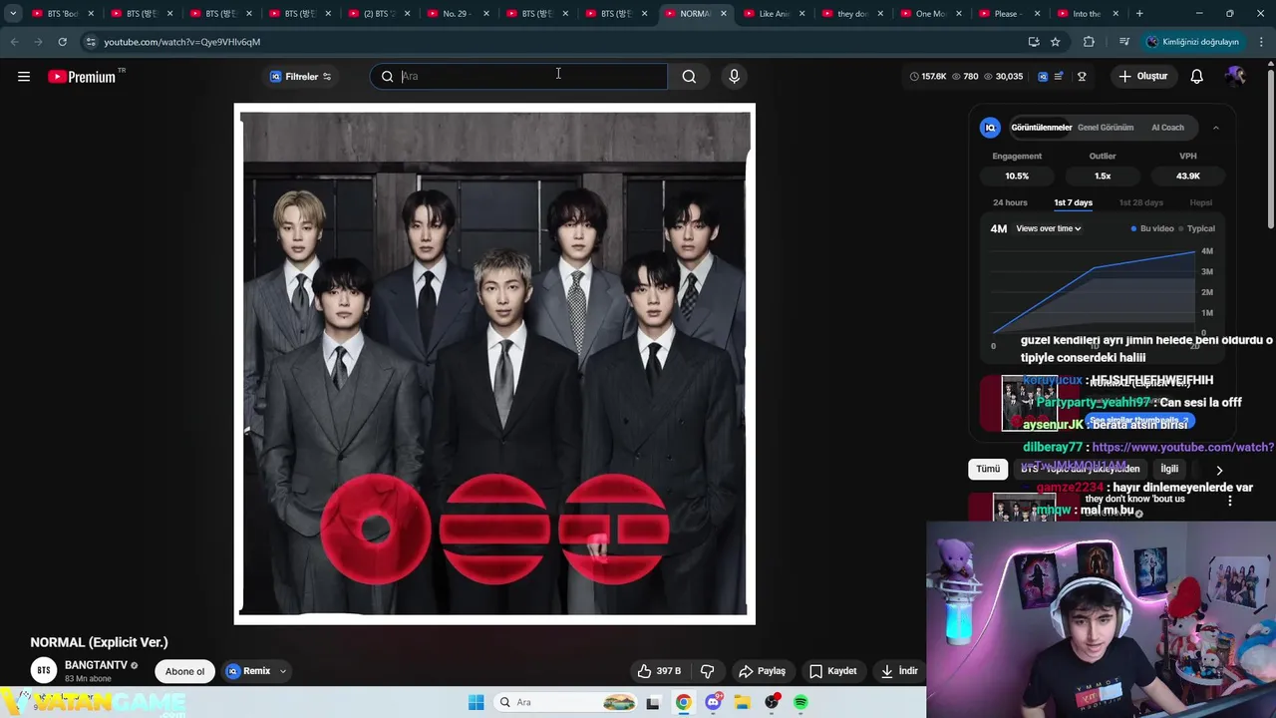Open the BTS channel avatar
The width and height of the screenshot is (1276, 718).
[x=44, y=671]
